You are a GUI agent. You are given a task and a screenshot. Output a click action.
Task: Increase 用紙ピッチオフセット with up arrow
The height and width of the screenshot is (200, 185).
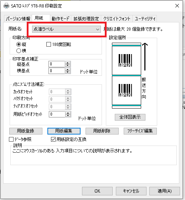tap(68, 113)
